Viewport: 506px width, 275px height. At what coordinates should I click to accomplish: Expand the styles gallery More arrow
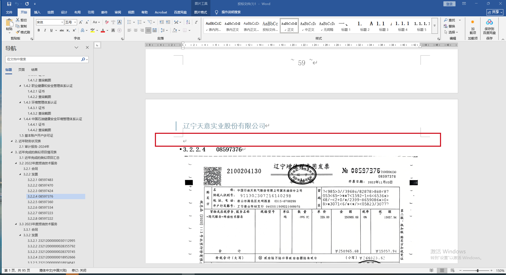pyautogui.click(x=434, y=26)
